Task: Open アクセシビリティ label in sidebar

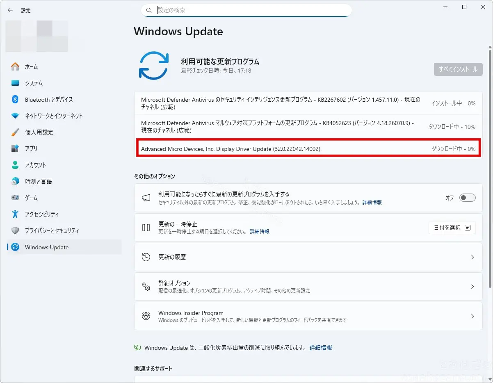Action: [42, 214]
